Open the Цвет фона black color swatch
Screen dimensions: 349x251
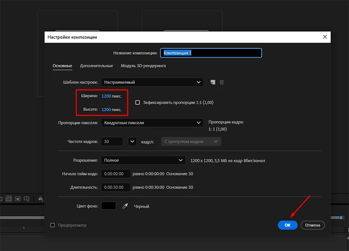[109, 206]
